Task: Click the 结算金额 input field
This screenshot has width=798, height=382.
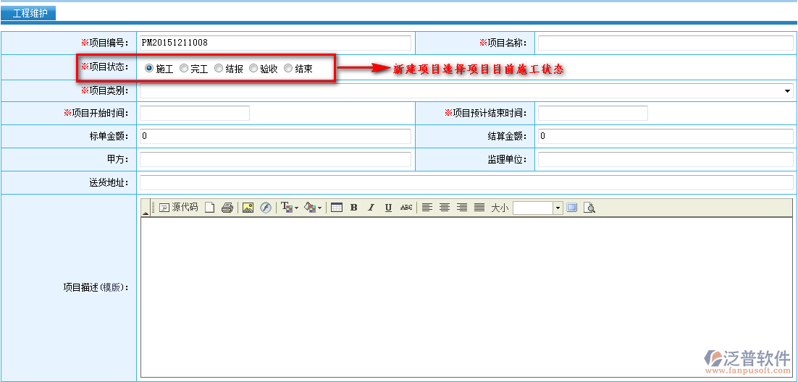Action: (665, 136)
